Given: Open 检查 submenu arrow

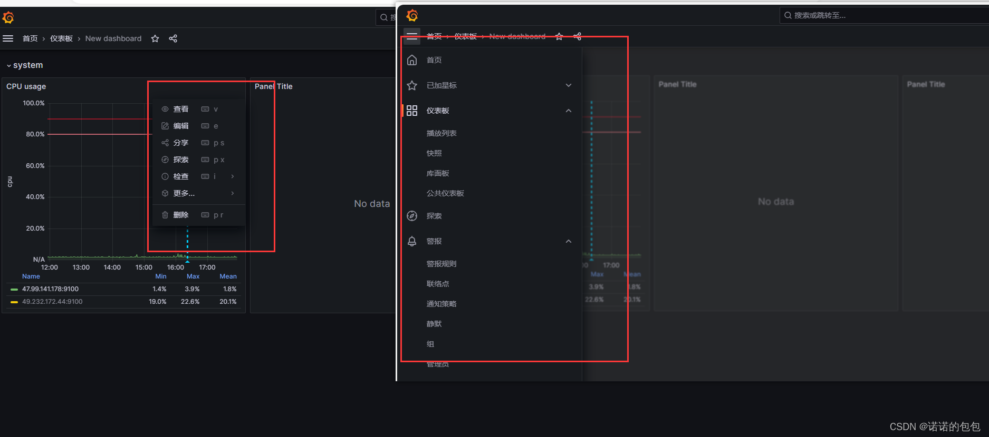Looking at the screenshot, I should pyautogui.click(x=233, y=176).
